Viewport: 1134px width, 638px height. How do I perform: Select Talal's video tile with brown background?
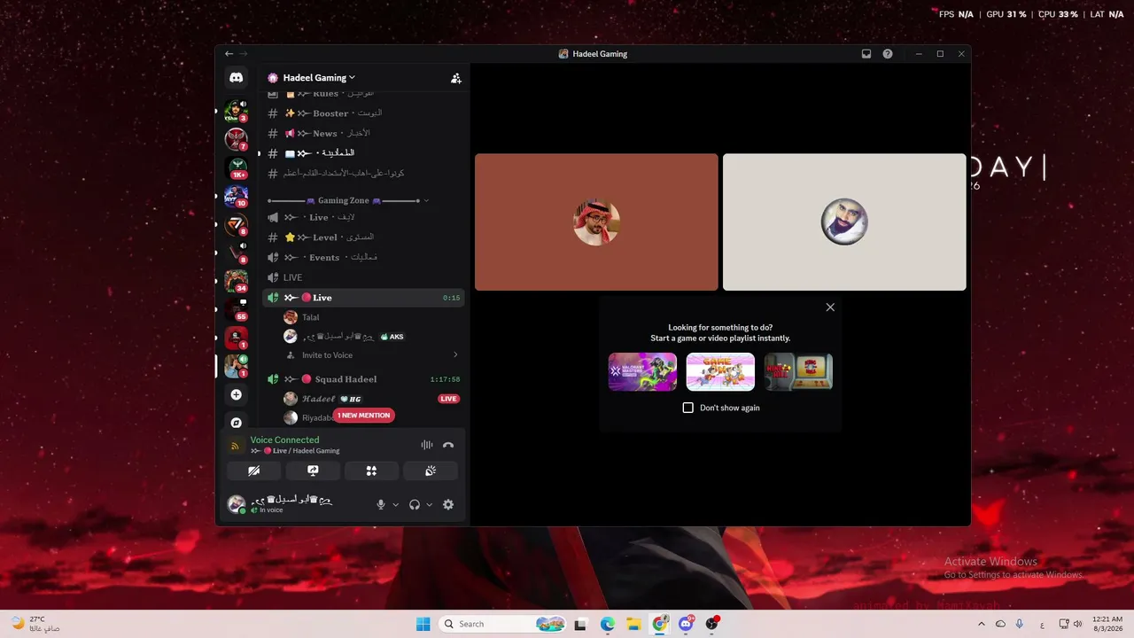point(596,222)
